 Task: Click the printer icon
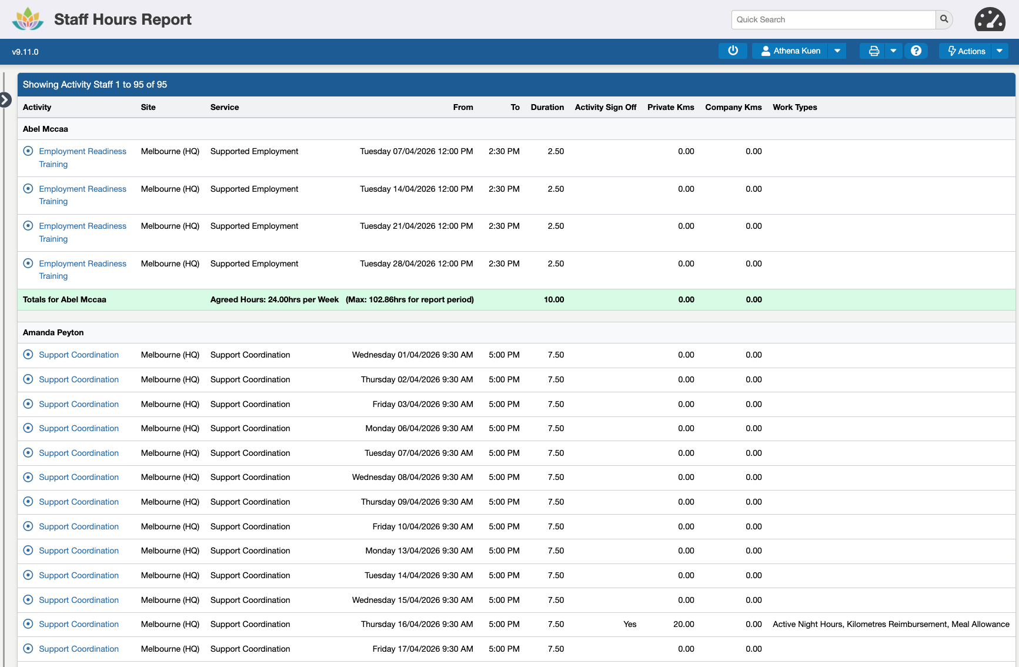(x=874, y=51)
